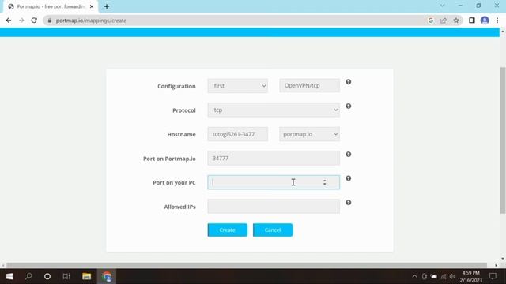Click the Allowed IPs field
The height and width of the screenshot is (284, 506).
tap(274, 207)
